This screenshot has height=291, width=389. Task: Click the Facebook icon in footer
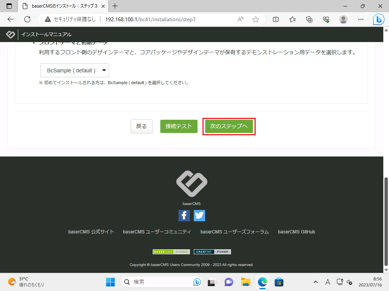[184, 216]
